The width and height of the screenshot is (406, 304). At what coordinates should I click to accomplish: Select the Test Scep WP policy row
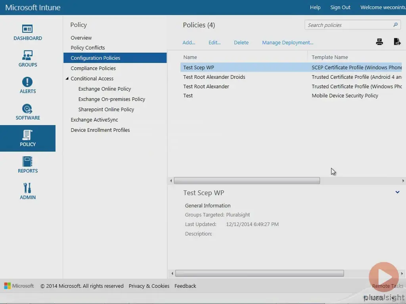click(291, 67)
